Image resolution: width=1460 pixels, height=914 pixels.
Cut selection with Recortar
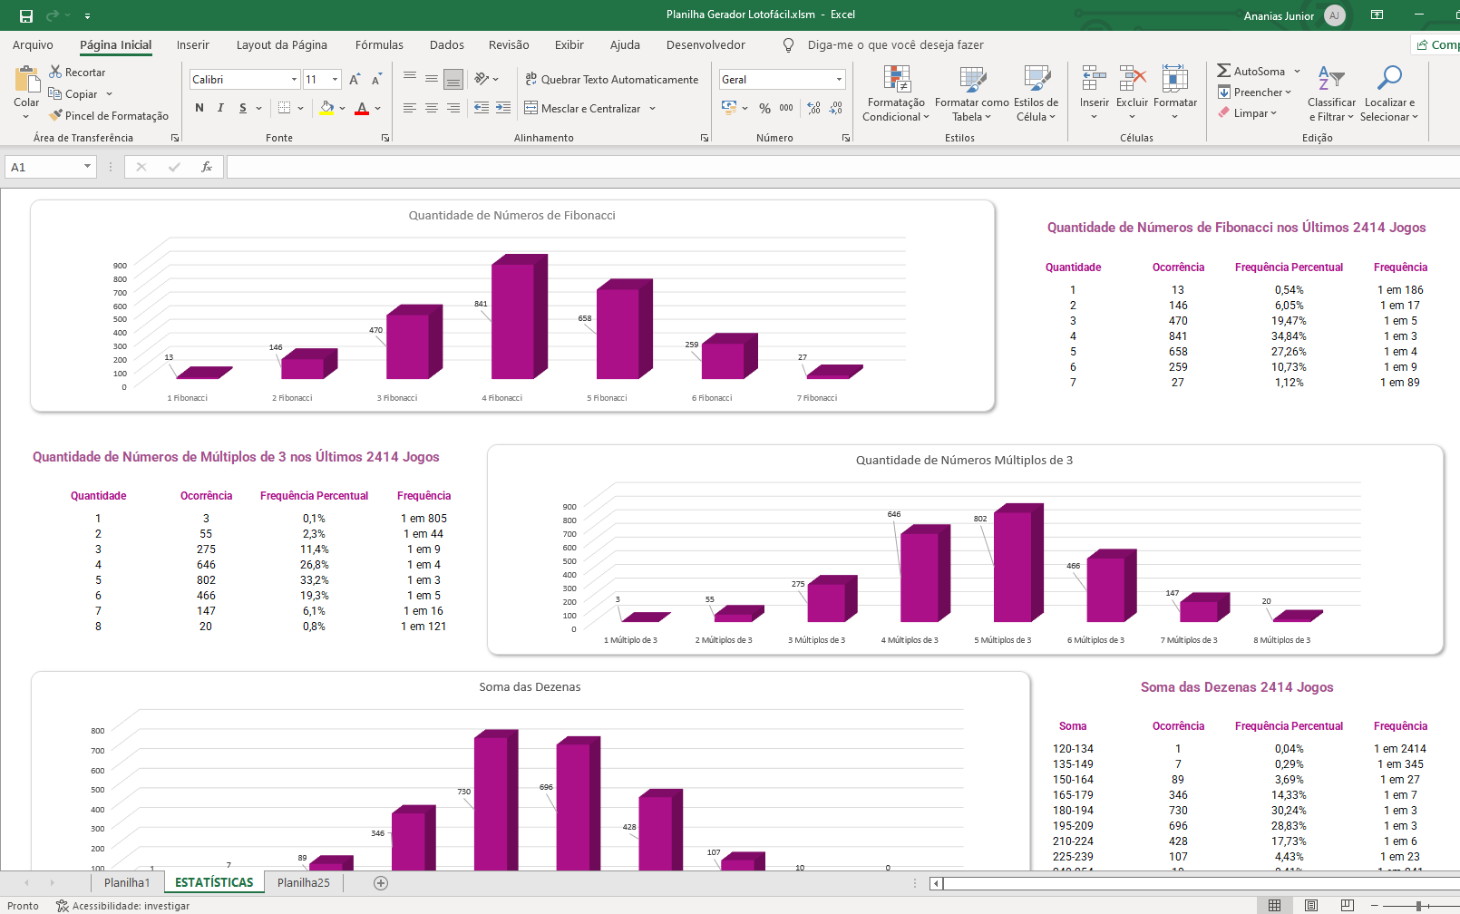[77, 72]
